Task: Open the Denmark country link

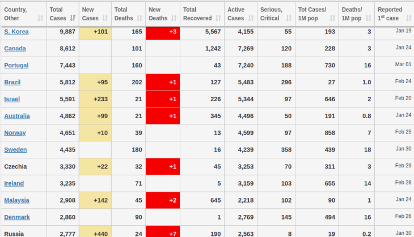Action: [x=17, y=217]
